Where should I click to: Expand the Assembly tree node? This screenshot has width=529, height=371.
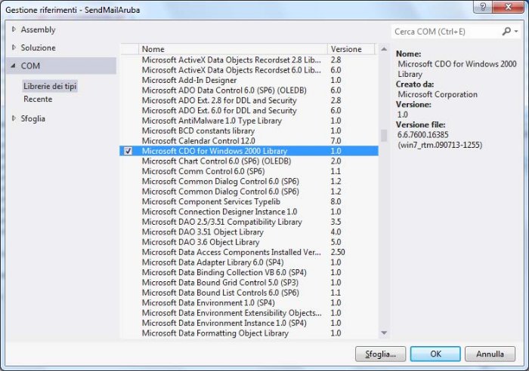(14, 29)
